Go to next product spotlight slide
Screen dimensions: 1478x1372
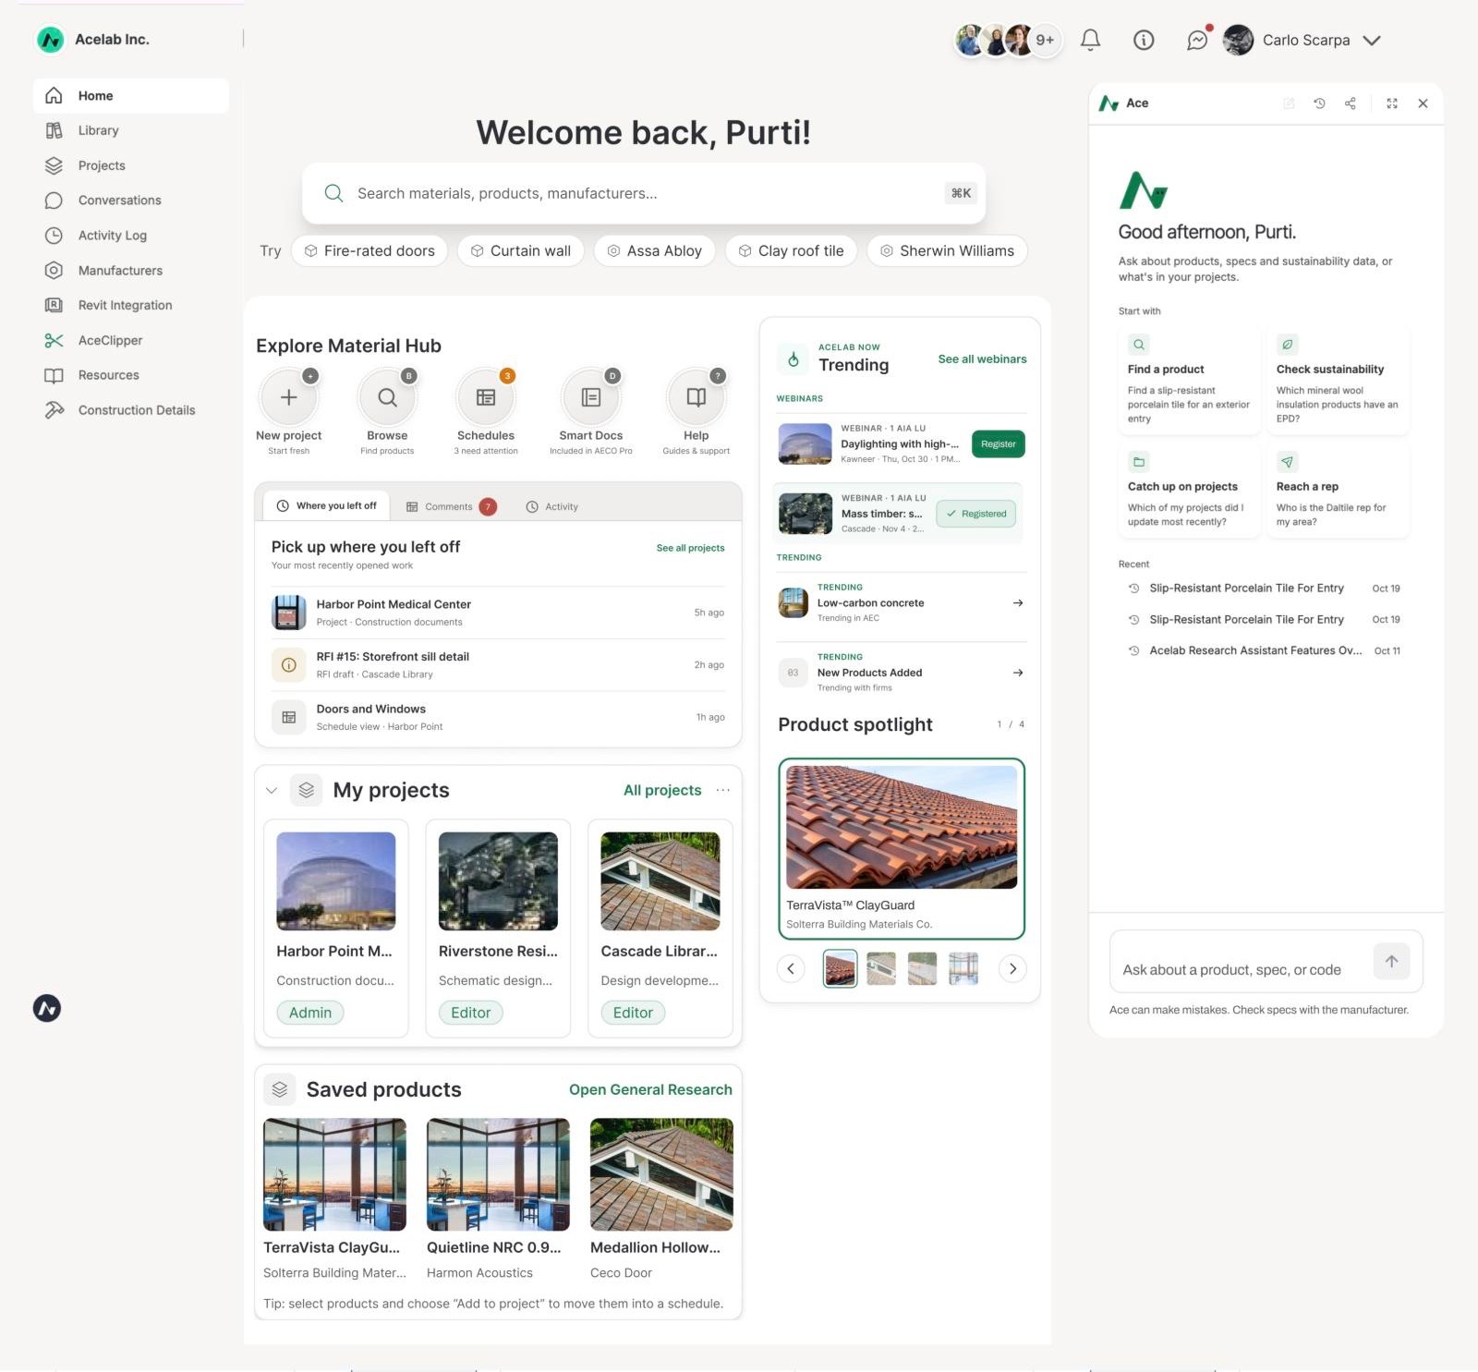click(1012, 968)
